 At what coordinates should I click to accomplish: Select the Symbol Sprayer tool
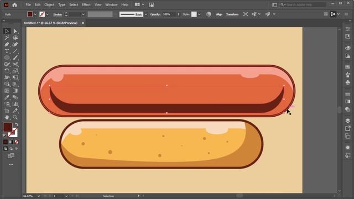(x=7, y=104)
